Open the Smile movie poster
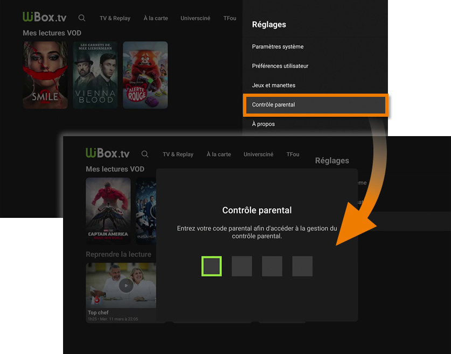Image resolution: width=451 pixels, height=354 pixels. [x=45, y=75]
